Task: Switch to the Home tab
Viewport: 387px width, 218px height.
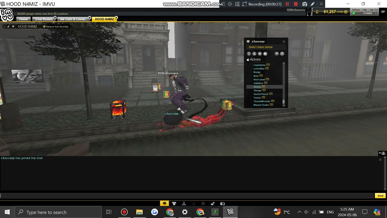Action: point(23,19)
